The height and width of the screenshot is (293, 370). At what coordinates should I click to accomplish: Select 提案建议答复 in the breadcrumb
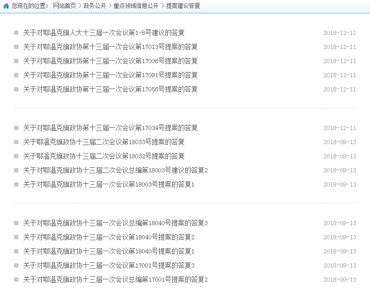tap(183, 6)
